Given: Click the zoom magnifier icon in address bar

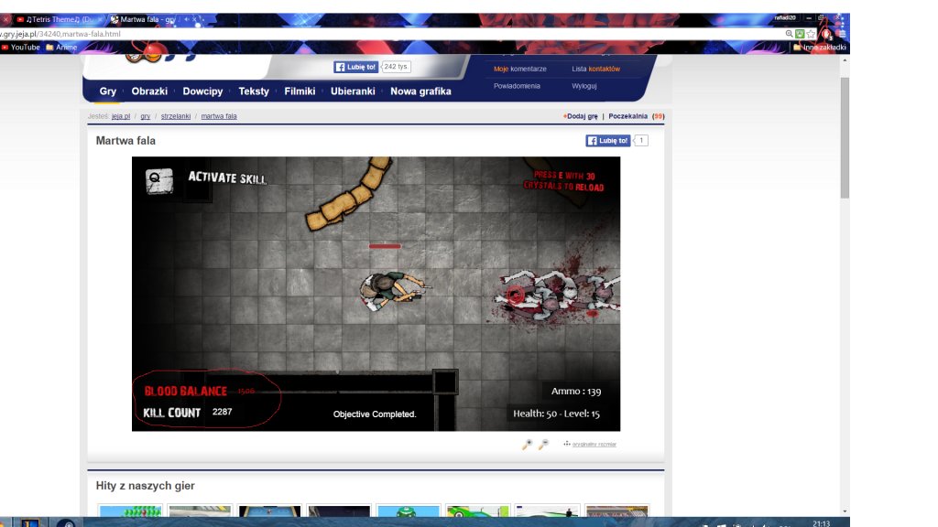Looking at the screenshot, I should (789, 34).
